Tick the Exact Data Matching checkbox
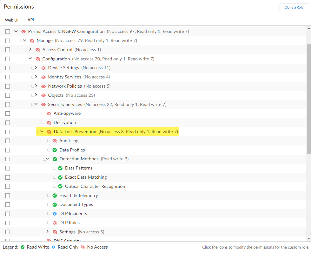 [x=8, y=177]
